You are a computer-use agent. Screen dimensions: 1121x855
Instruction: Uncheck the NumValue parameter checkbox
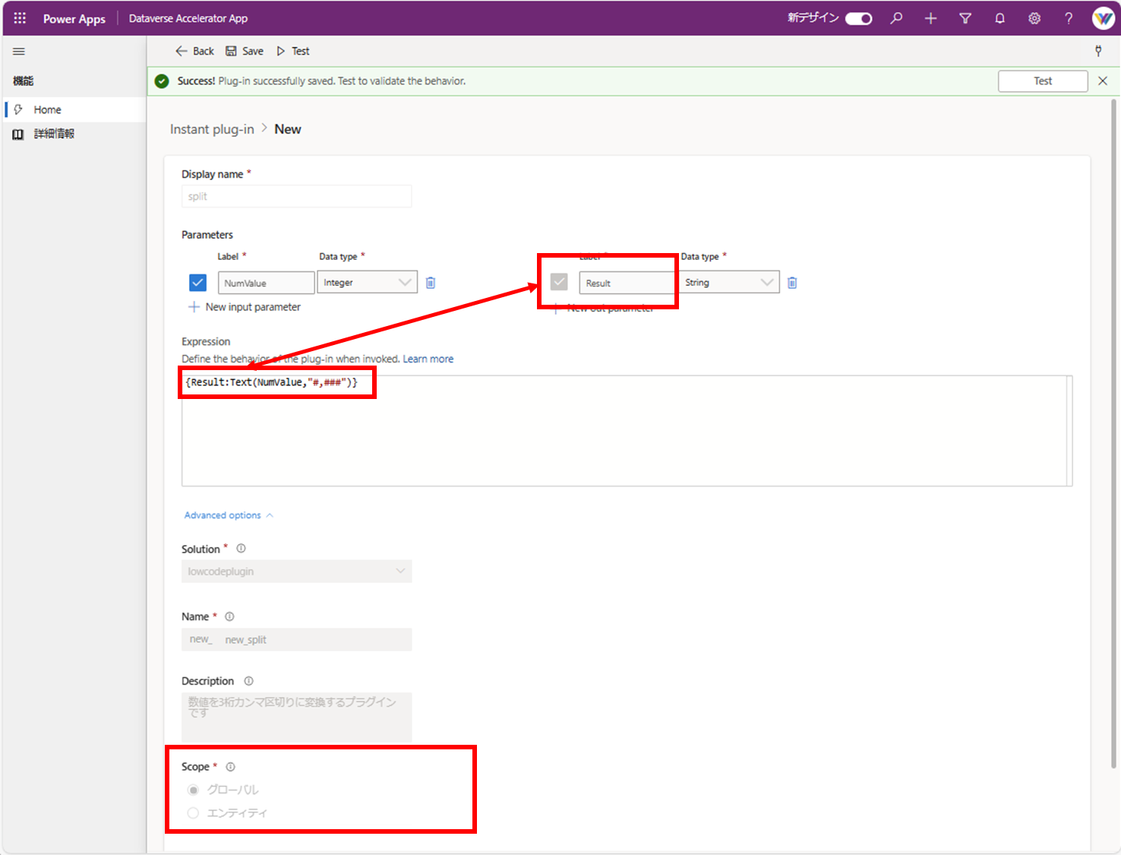pos(197,282)
